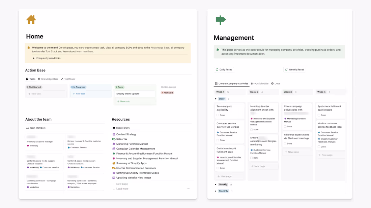Check Done on Spot check fulfilment card
371x208 pixels.
click(319, 115)
